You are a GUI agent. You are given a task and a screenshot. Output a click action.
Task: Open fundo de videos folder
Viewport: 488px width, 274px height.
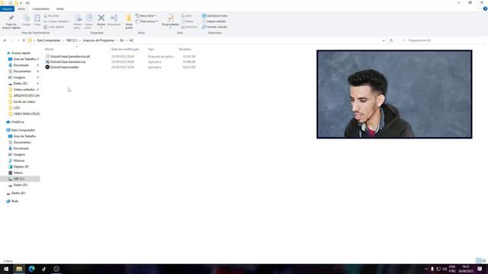24,101
